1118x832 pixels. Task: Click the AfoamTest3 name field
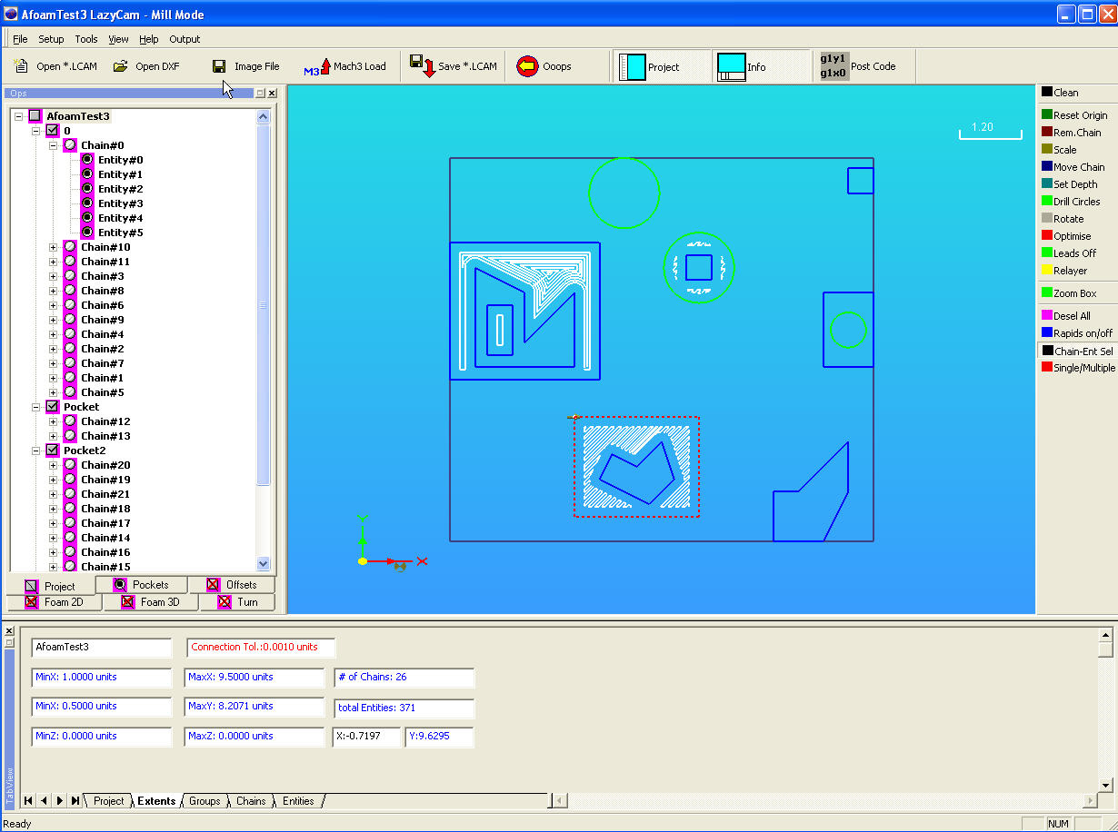[102, 648]
